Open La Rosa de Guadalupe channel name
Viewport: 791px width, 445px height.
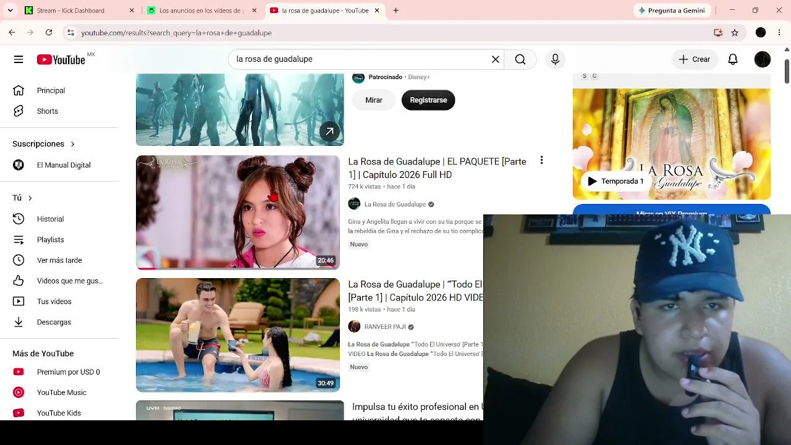(395, 204)
